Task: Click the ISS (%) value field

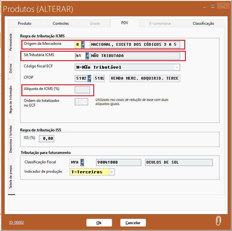Action: point(46,139)
